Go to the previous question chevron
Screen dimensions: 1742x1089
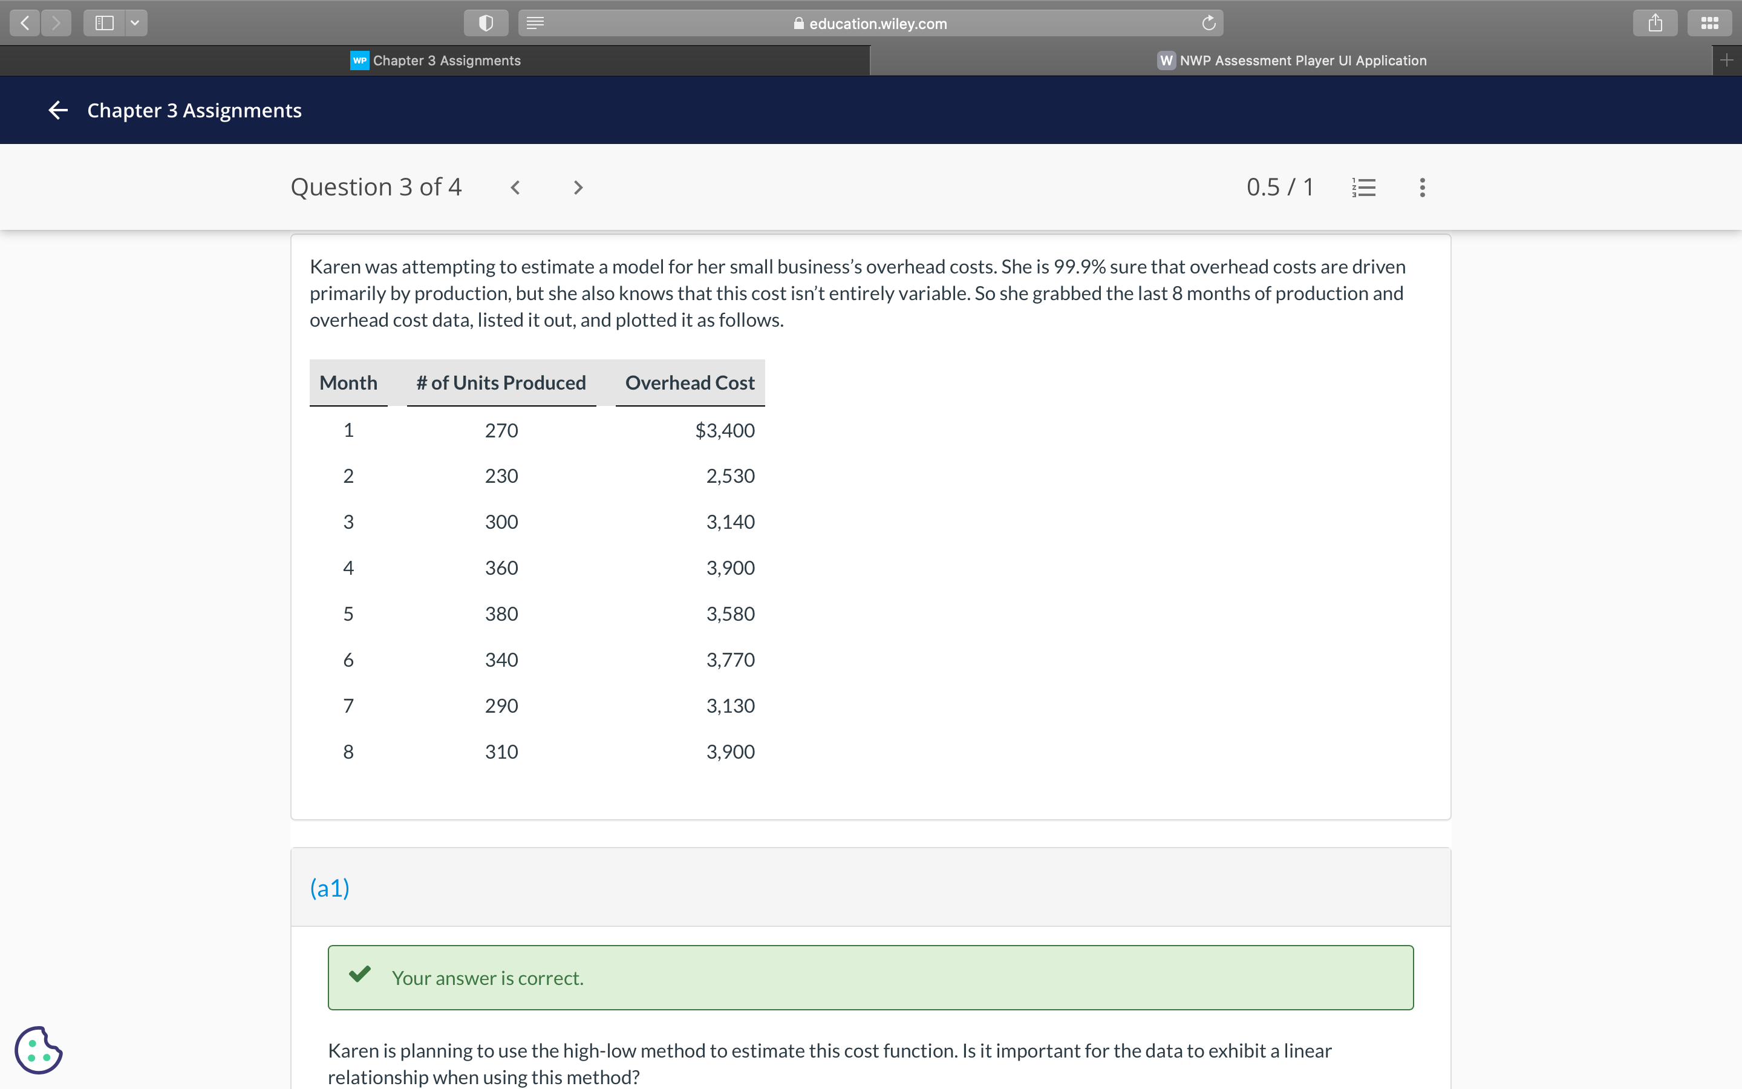515,188
